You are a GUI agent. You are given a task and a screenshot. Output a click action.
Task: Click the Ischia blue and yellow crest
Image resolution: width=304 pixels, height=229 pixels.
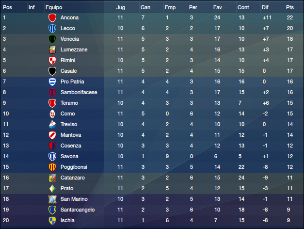pyautogui.click(x=52, y=220)
